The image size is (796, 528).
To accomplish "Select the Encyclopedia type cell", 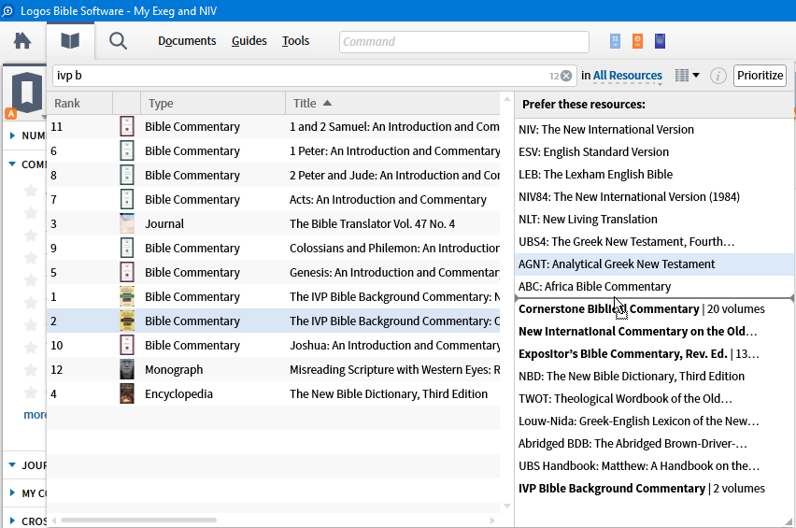I will tap(178, 394).
